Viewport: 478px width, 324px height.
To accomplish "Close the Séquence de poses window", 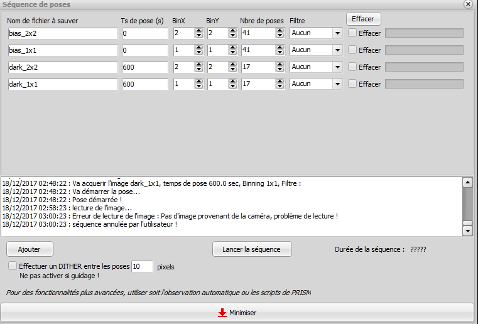I will click(467, 4).
